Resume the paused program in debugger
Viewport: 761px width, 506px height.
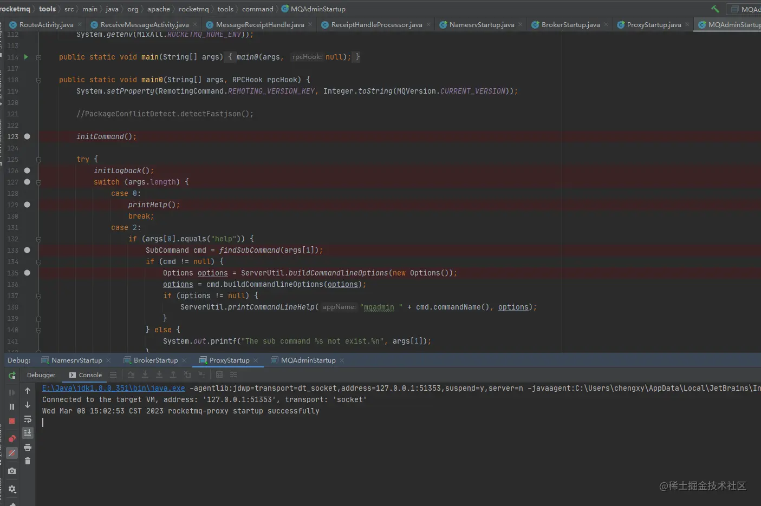point(12,392)
